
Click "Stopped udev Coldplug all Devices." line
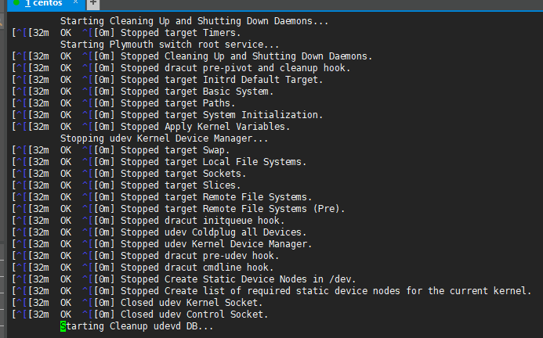pyautogui.click(x=213, y=232)
